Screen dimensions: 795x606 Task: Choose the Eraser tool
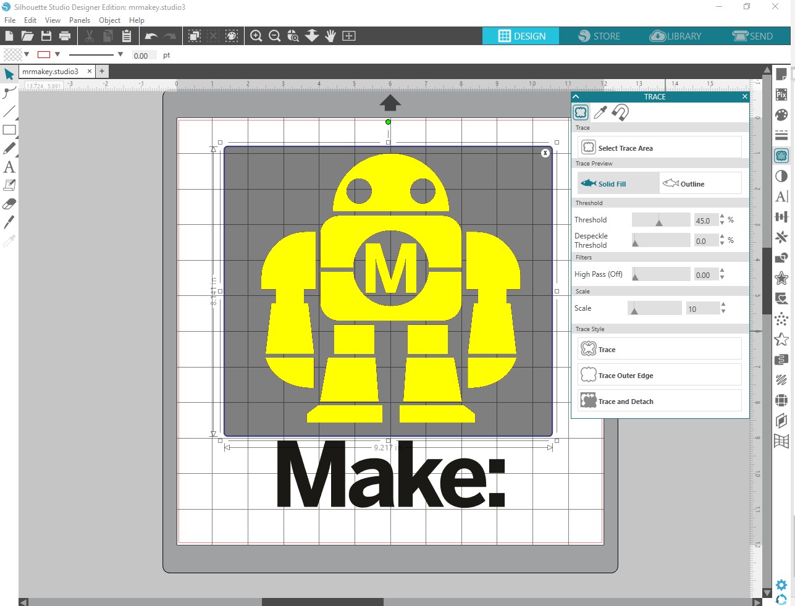pos(9,204)
